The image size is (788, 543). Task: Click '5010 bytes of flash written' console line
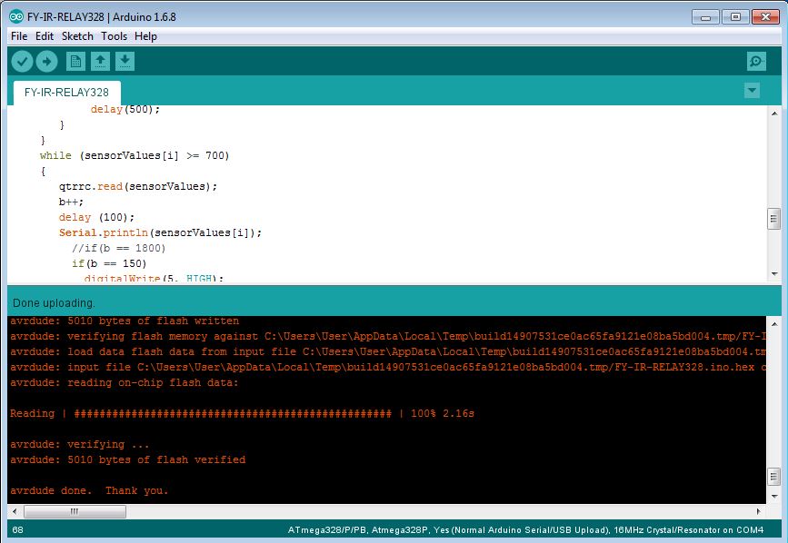click(125, 321)
